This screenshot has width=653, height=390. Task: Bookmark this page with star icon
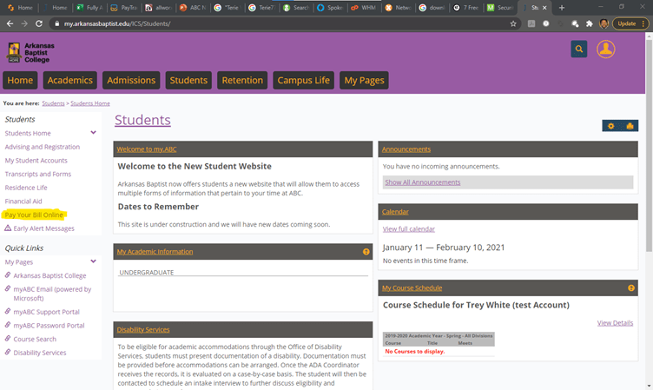(x=513, y=23)
